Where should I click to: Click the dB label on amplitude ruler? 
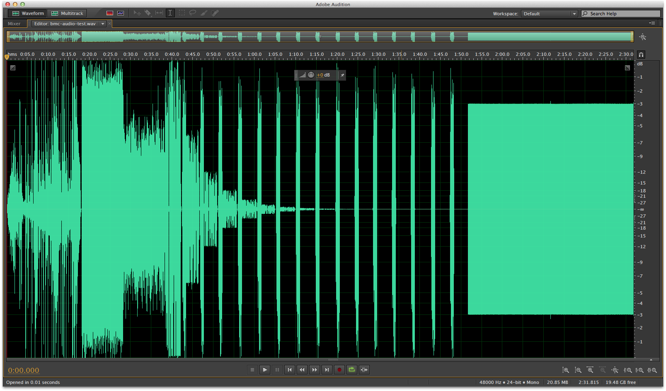(640, 64)
